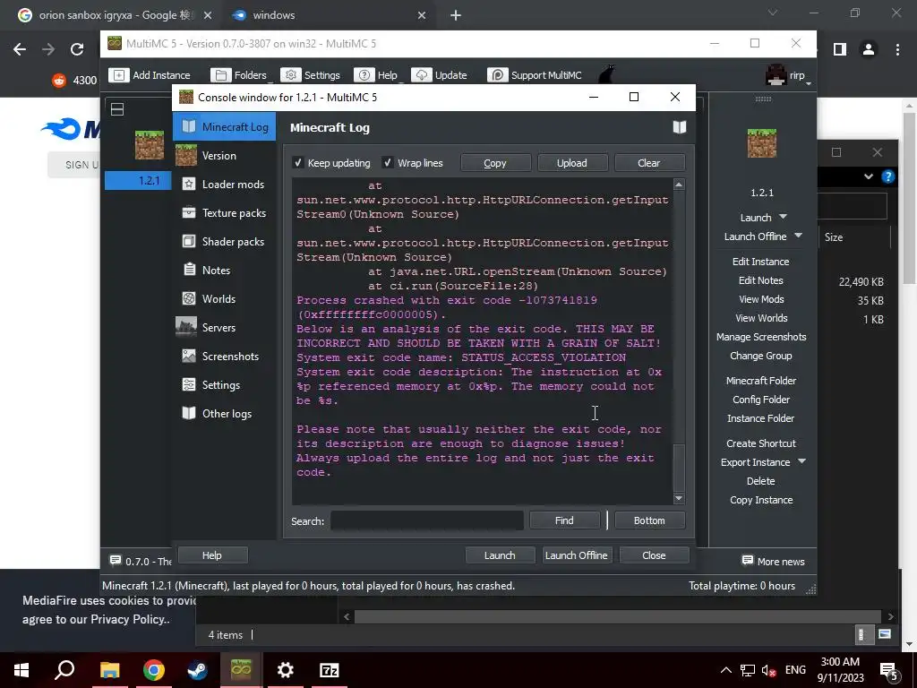This screenshot has height=688, width=917.
Task: Click Launch button in console window
Action: (x=500, y=555)
